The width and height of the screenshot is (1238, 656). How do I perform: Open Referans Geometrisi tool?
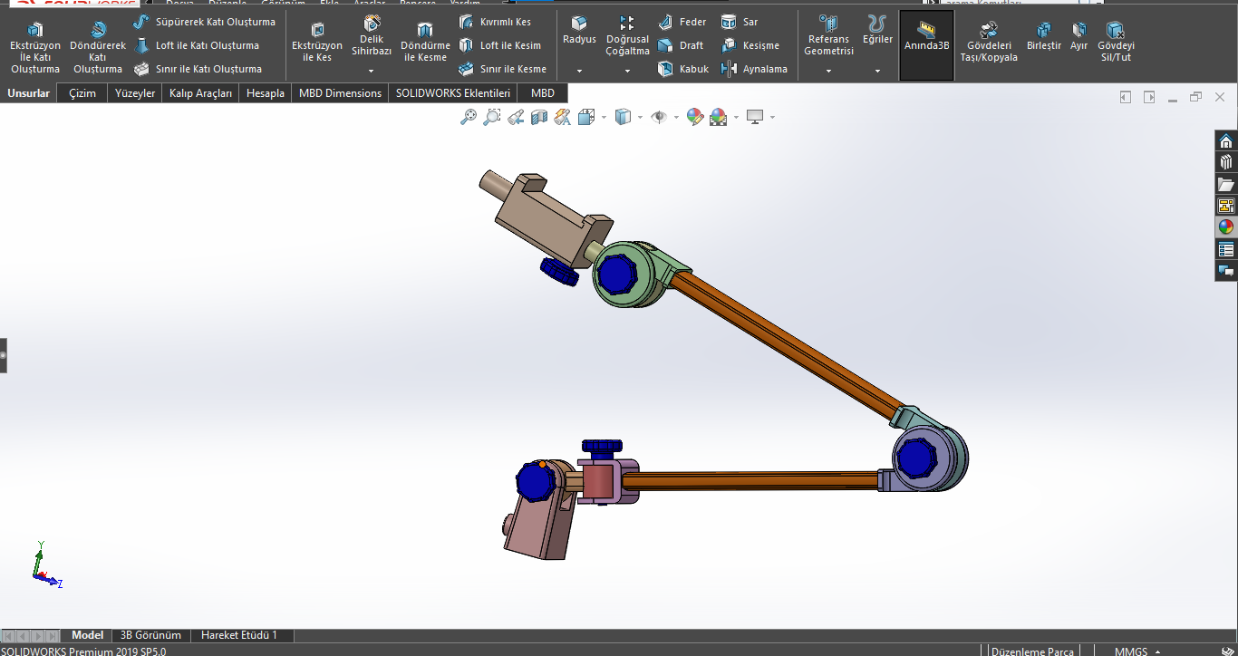828,36
